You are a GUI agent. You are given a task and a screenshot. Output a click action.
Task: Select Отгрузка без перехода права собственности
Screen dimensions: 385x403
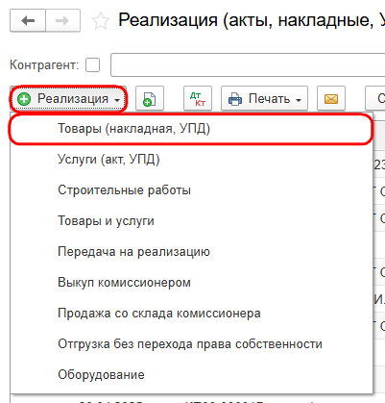pyautogui.click(x=191, y=344)
